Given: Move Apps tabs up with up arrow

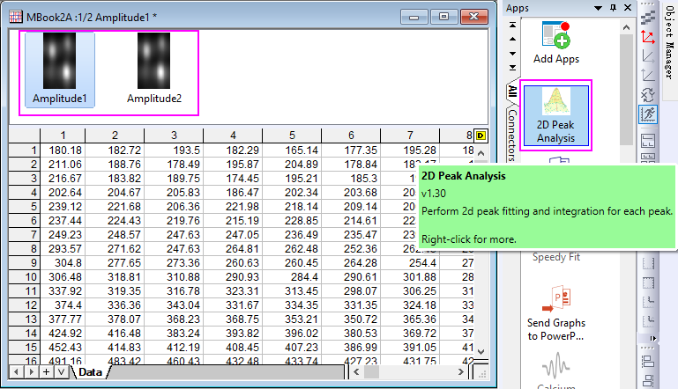Looking at the screenshot, I should click(x=512, y=39).
